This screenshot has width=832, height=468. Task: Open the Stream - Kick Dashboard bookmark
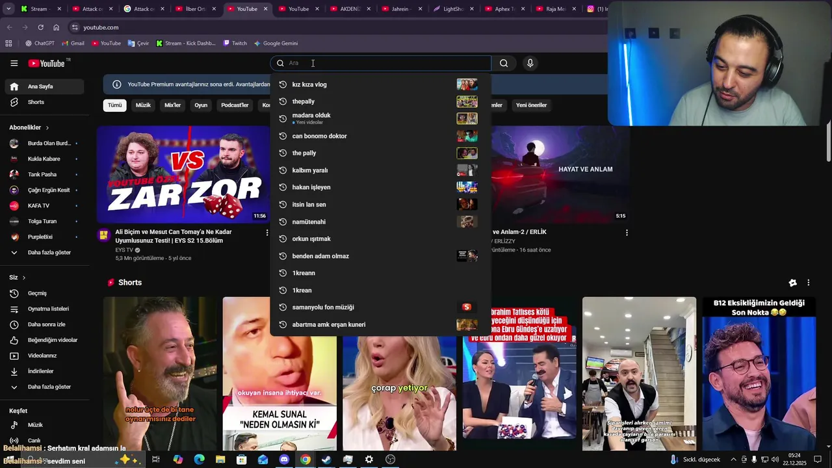point(185,44)
